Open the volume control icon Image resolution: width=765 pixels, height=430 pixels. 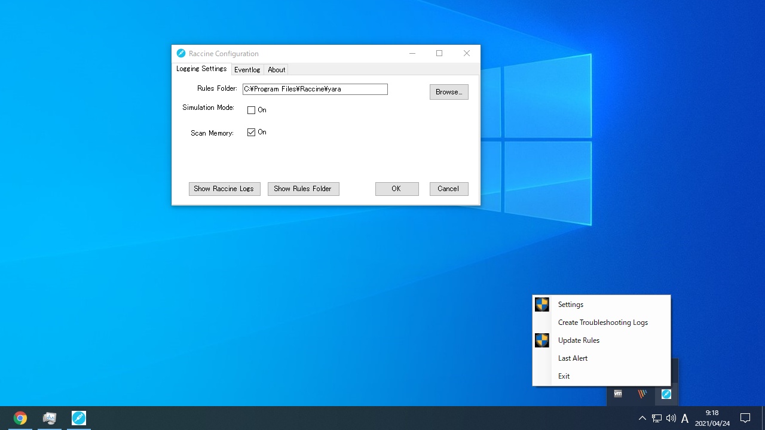[x=671, y=418]
